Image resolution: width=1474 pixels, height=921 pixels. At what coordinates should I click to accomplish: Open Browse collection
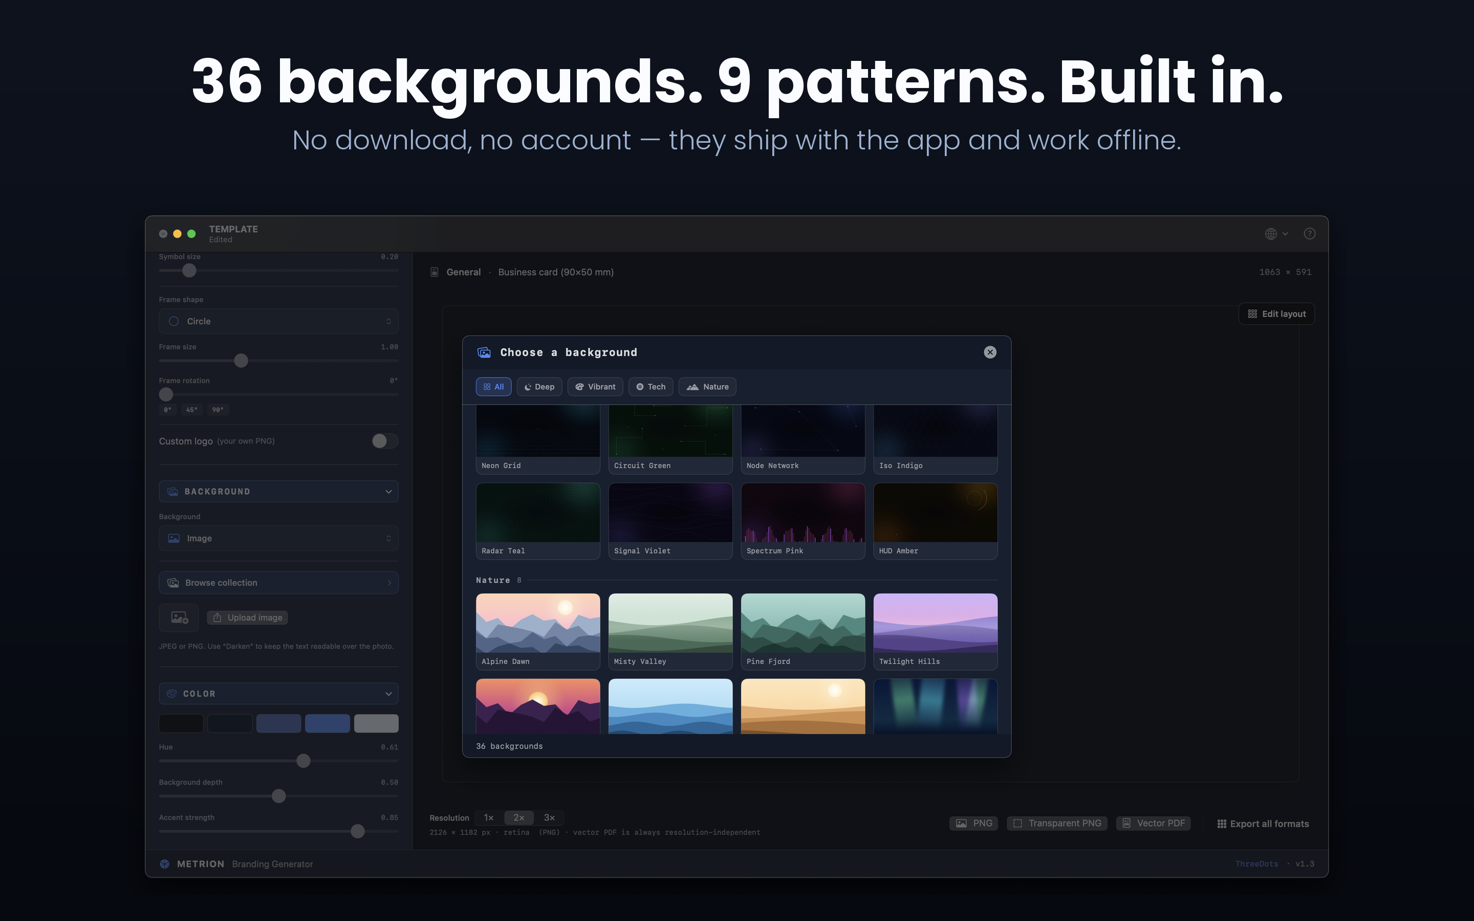278,583
